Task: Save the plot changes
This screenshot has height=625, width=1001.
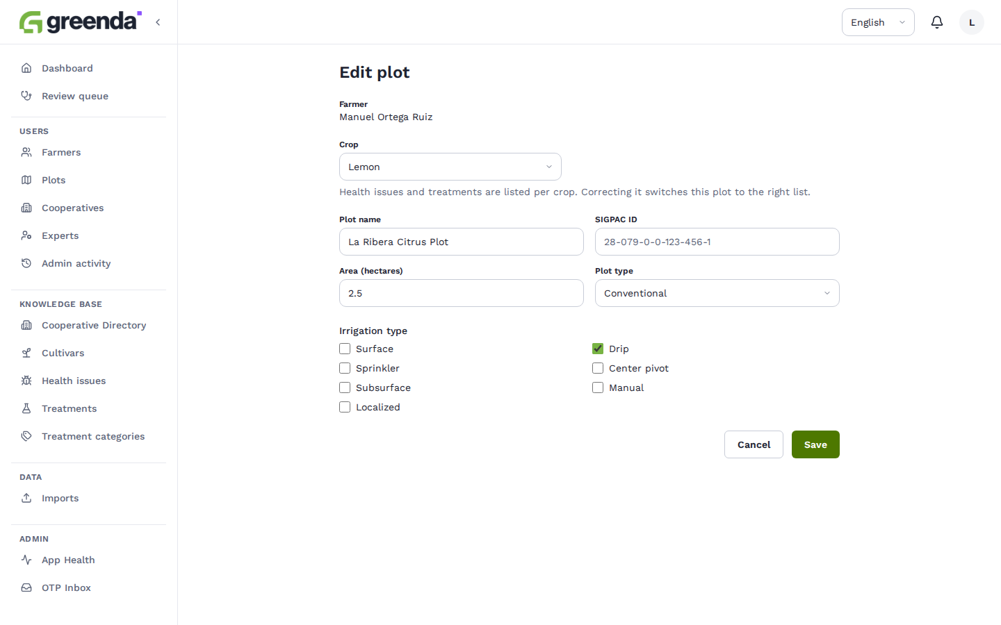Action: click(x=815, y=444)
